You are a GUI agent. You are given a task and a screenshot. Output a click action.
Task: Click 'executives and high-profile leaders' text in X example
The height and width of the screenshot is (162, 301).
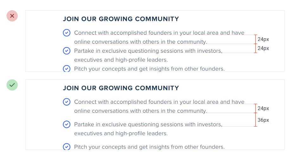point(121,60)
